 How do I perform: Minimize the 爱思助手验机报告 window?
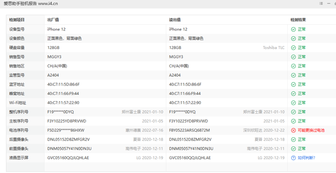click(329, 3)
